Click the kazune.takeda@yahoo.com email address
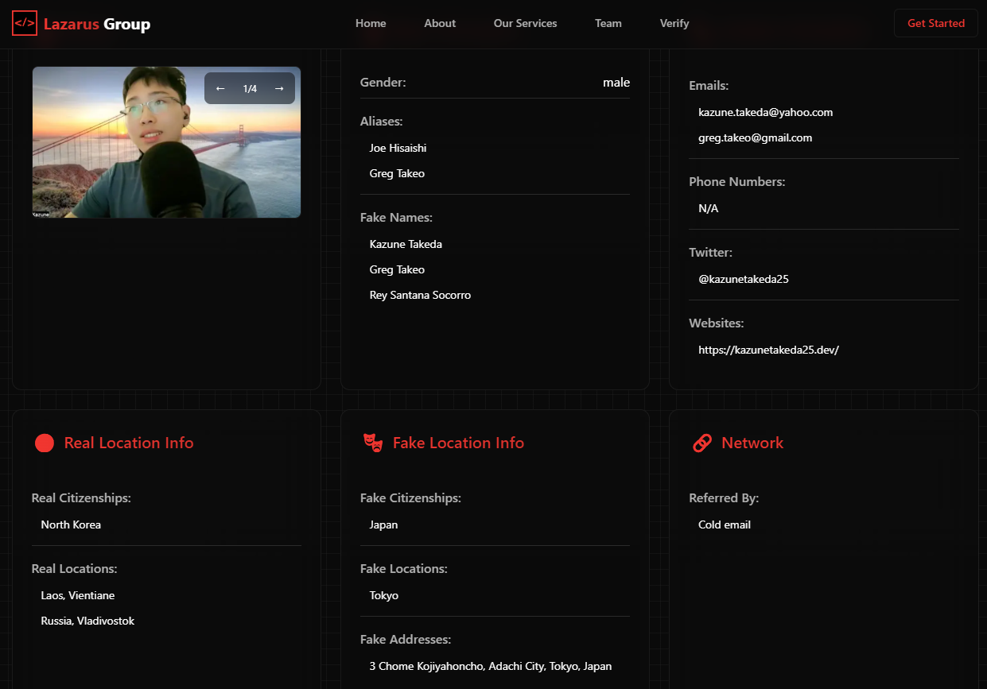The image size is (987, 689). click(765, 112)
